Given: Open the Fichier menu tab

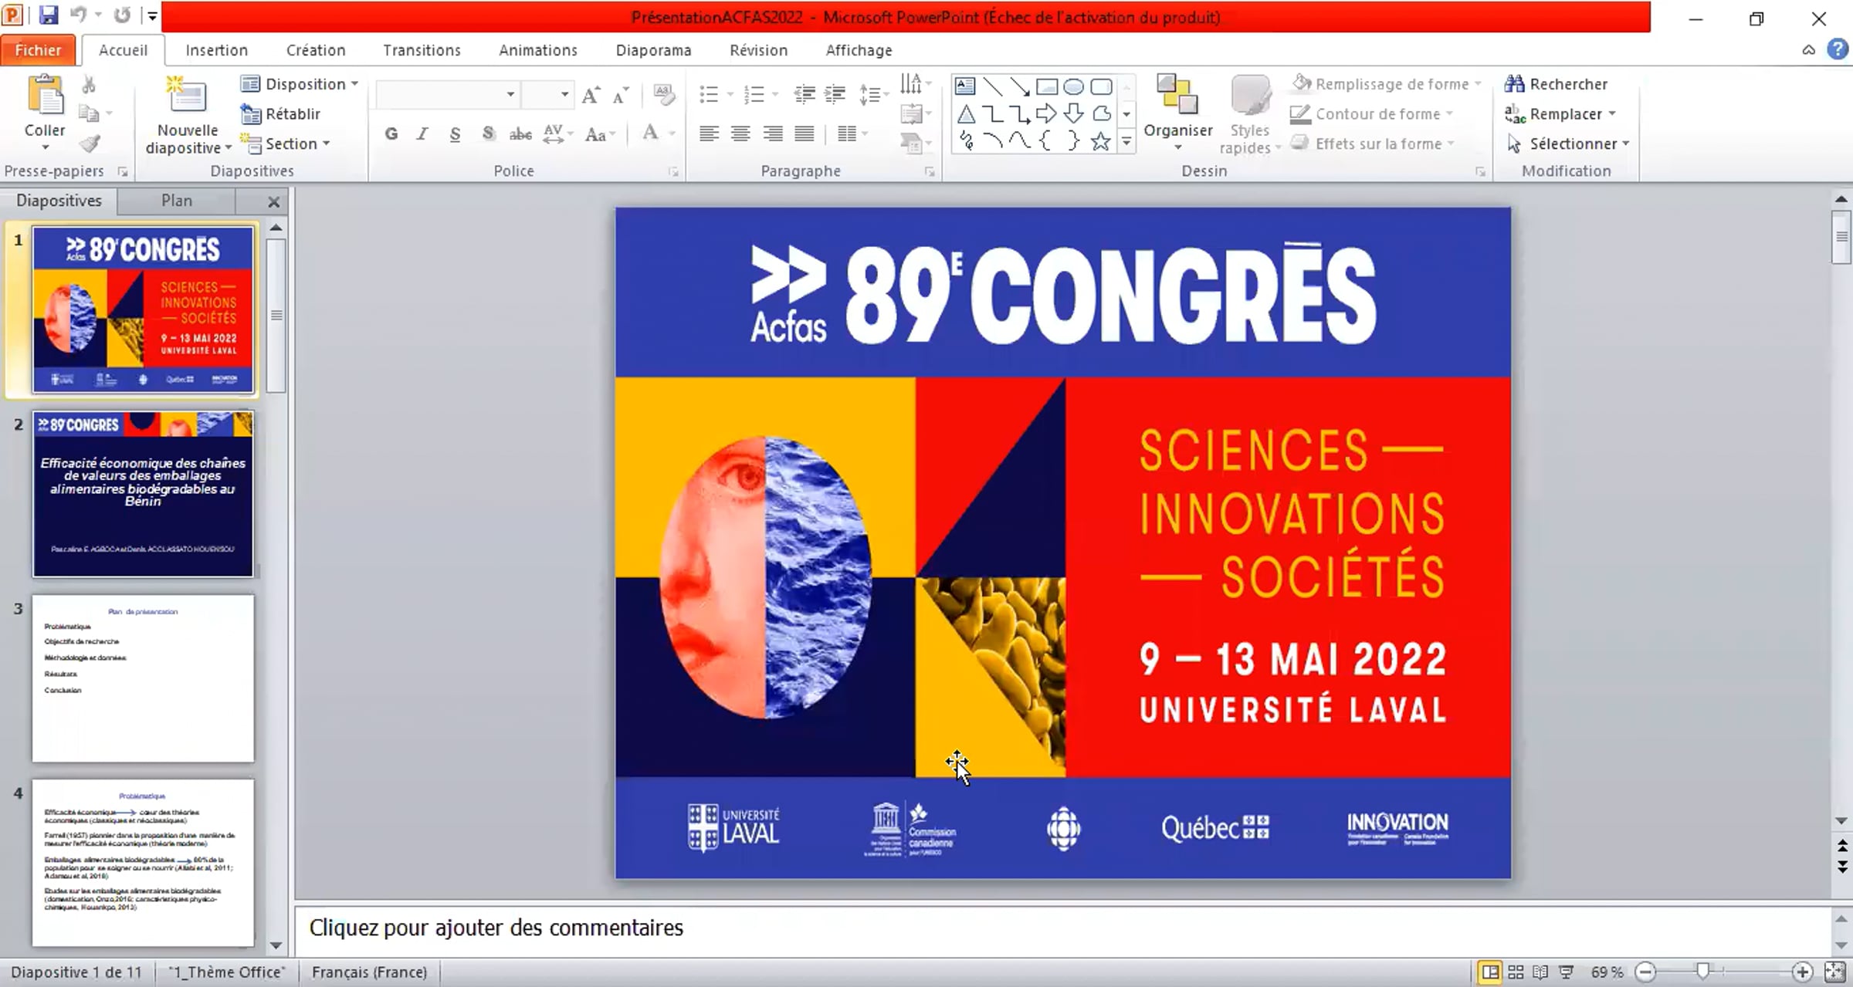Looking at the screenshot, I should pos(38,50).
